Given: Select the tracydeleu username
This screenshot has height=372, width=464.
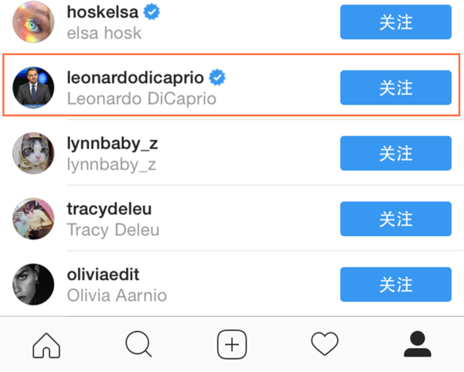Looking at the screenshot, I should point(110,210).
